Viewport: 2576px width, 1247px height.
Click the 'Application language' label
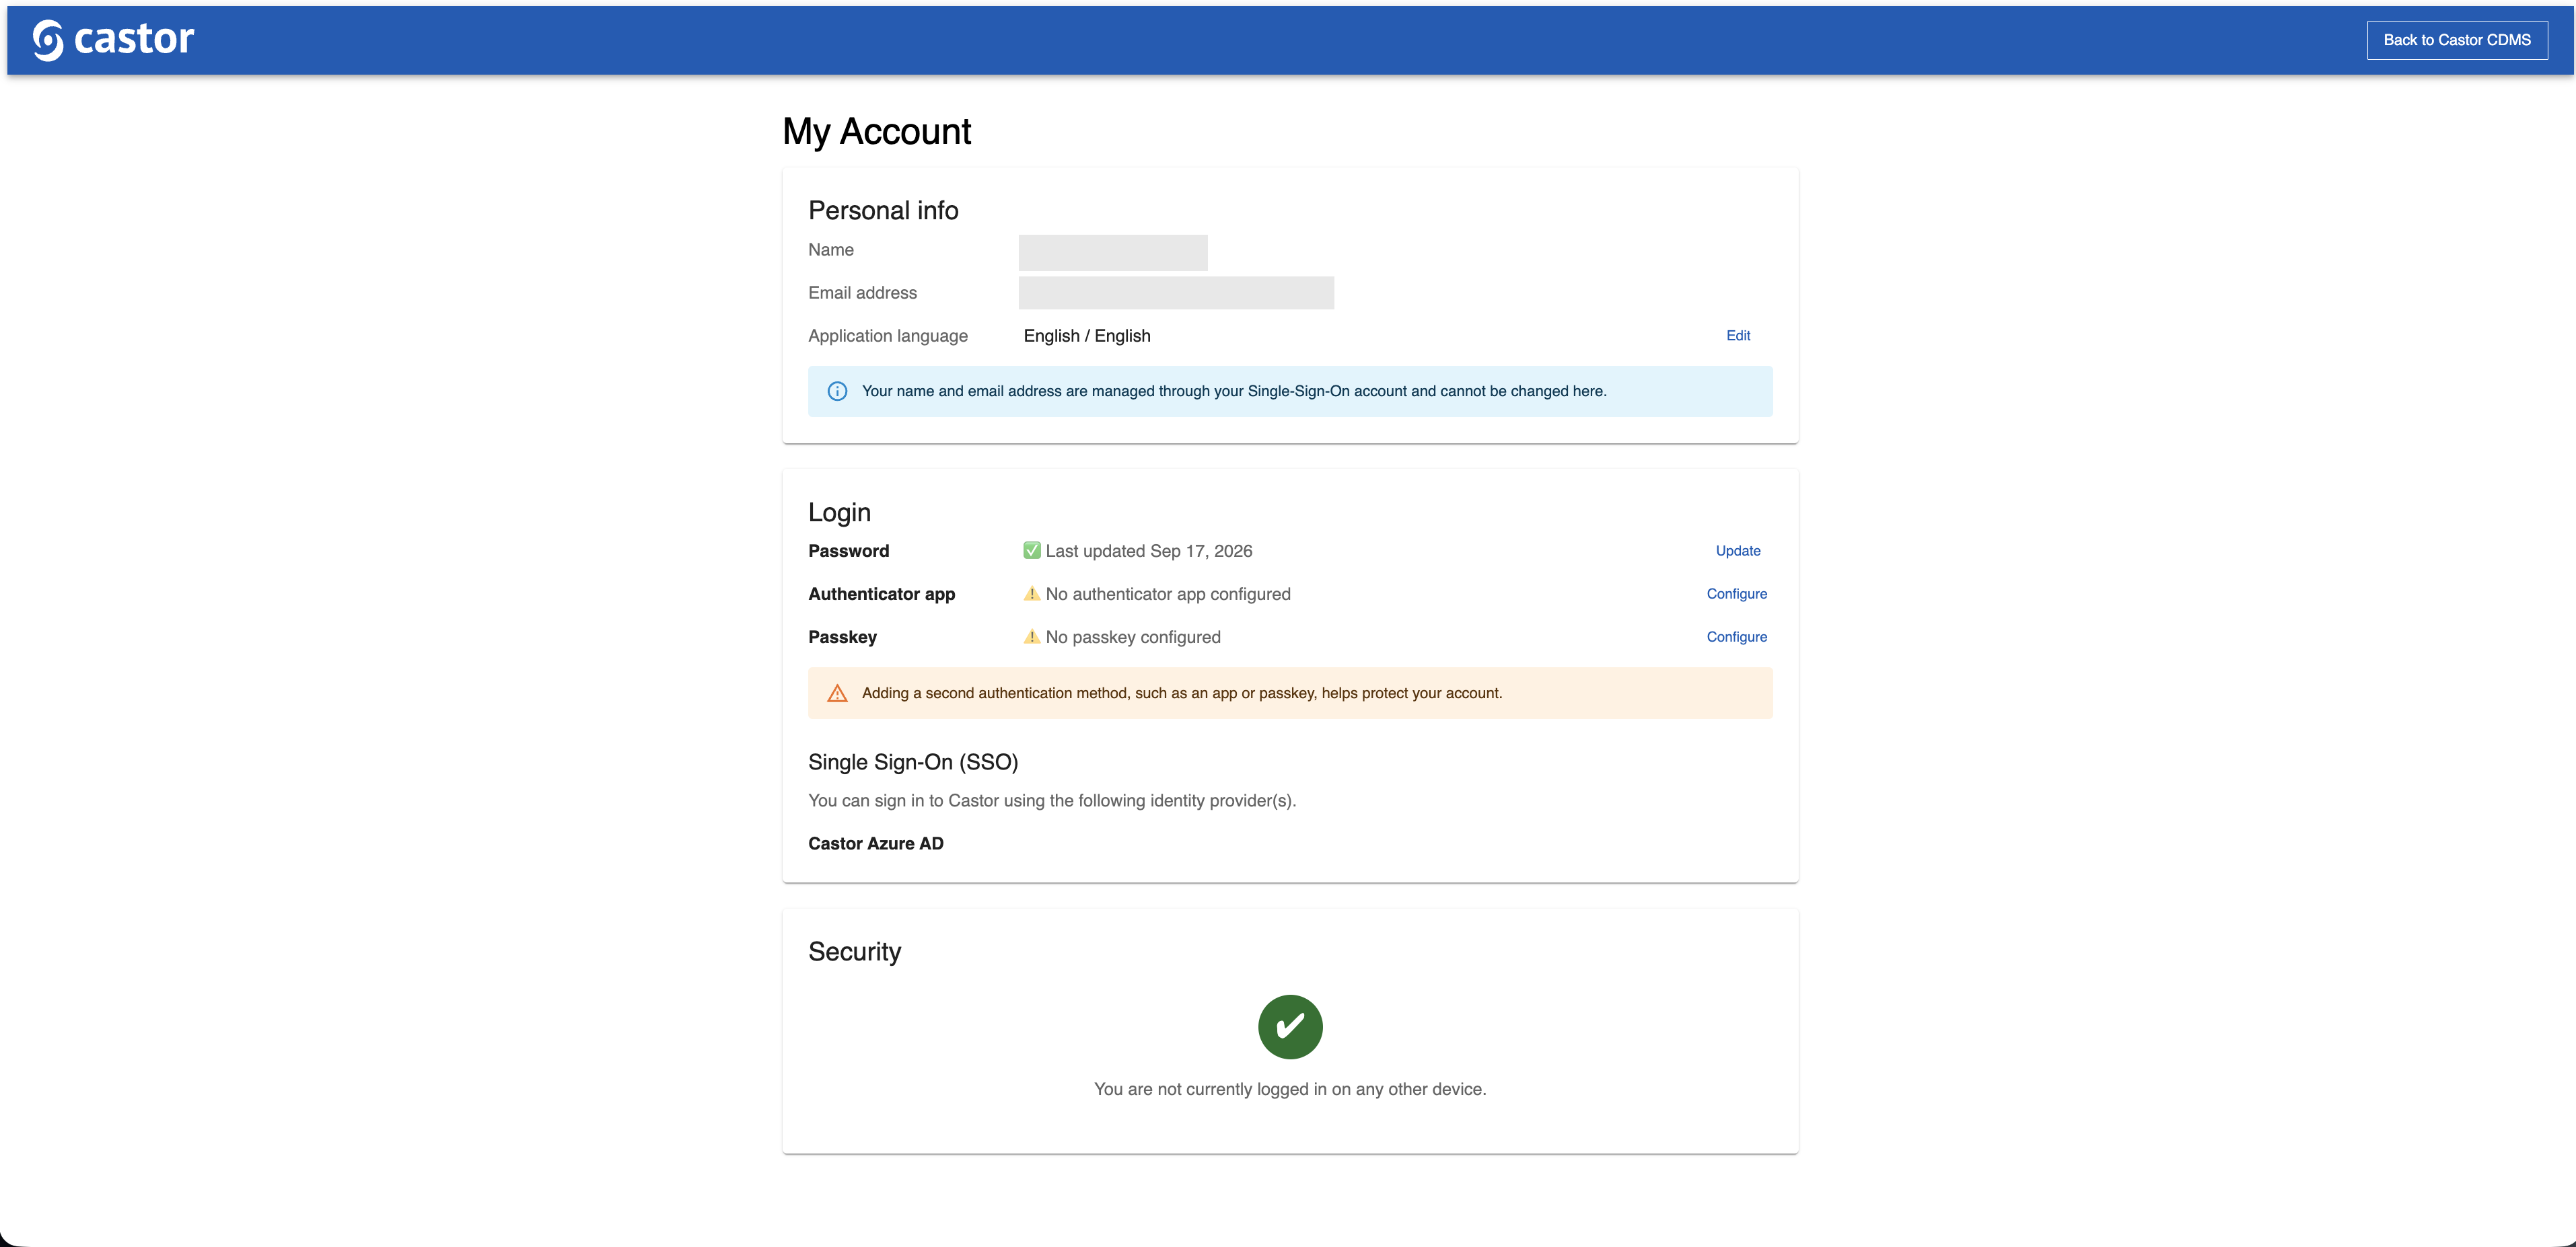(x=888, y=336)
